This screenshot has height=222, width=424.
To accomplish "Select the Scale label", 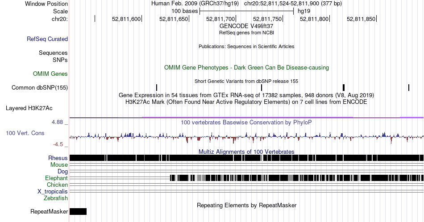I will pyautogui.click(x=61, y=11).
